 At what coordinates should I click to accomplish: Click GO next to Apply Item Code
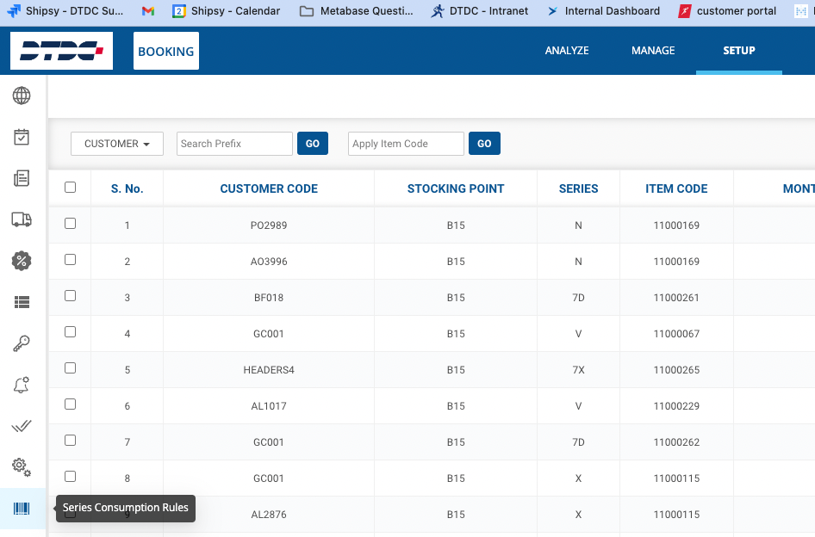(484, 144)
